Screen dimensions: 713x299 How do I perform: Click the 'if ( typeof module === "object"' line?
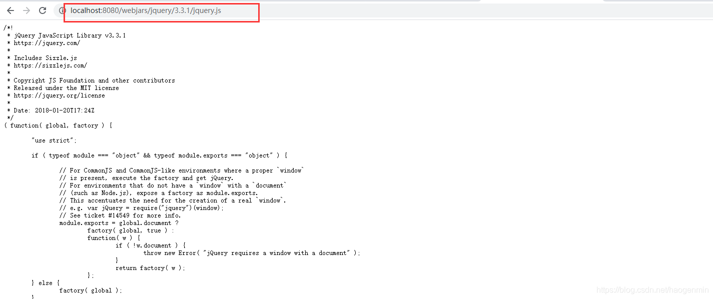[159, 155]
